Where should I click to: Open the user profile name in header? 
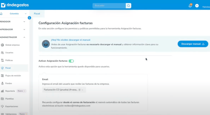point(206,7)
